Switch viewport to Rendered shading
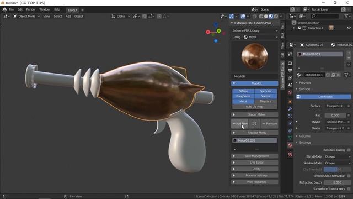Screen dimensions: 353x199 click(x=276, y=16)
